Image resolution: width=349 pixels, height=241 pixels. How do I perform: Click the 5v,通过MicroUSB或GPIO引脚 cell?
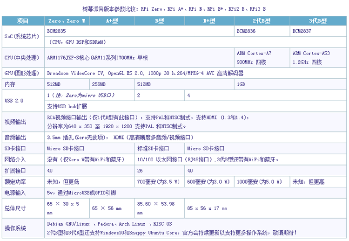pos(195,193)
